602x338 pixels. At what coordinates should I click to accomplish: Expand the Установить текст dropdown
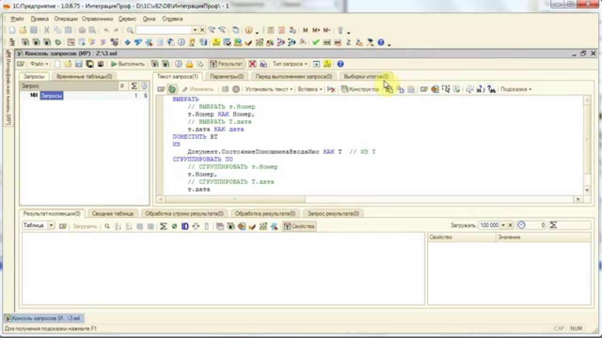click(x=269, y=89)
